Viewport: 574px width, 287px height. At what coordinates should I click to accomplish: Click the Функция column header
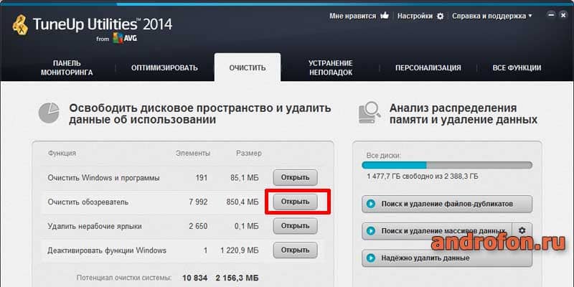pos(62,154)
